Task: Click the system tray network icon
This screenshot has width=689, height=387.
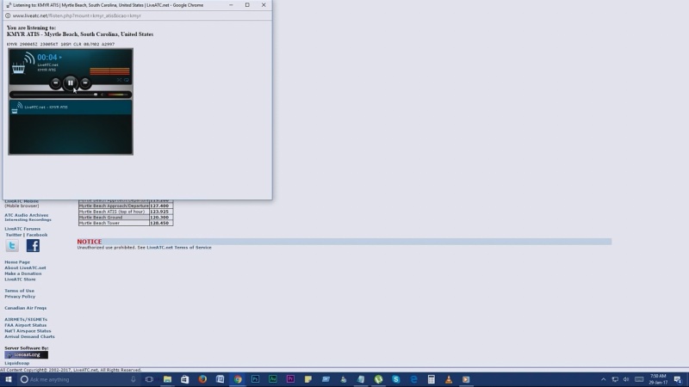Action: coord(615,379)
